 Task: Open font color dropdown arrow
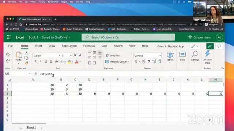(x=80, y=61)
